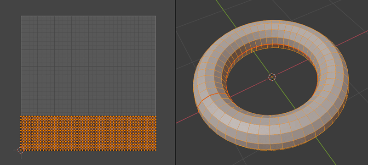Screen dimensions: 368x165
Task: Click the top-left corner of the UV tile
Action: (x=21, y=16)
